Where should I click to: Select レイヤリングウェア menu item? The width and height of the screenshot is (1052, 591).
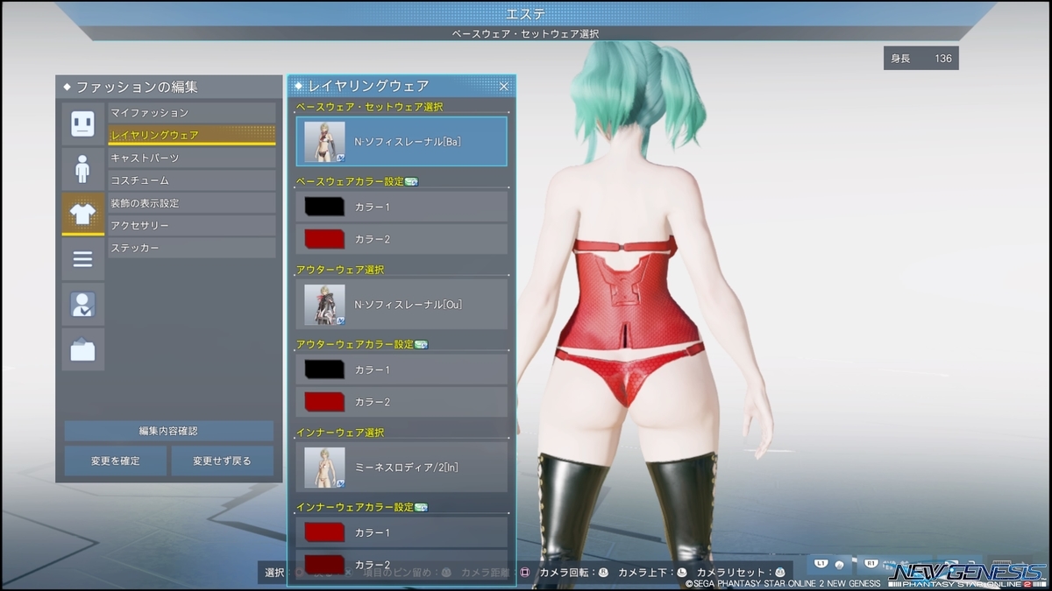pos(192,135)
